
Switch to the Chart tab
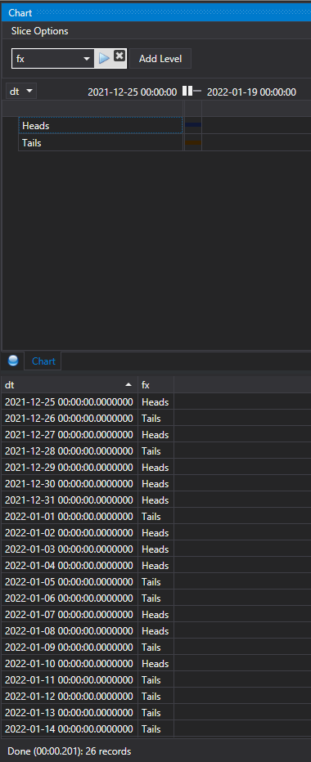pyautogui.click(x=43, y=361)
